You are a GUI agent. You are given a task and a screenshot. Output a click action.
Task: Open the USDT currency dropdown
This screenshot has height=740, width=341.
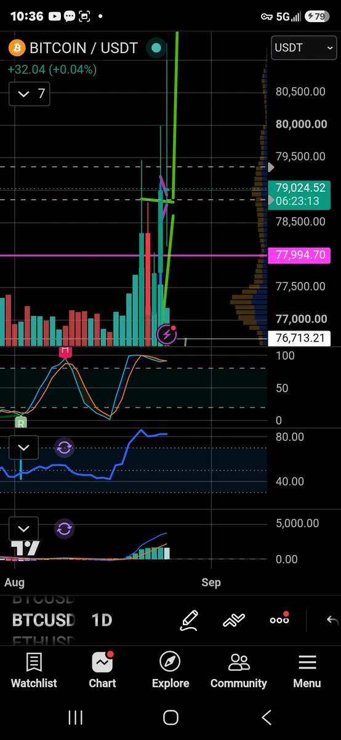(303, 47)
